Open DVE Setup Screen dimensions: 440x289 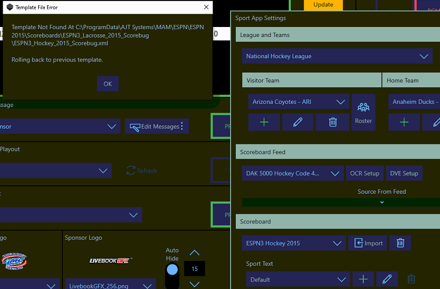(404, 173)
